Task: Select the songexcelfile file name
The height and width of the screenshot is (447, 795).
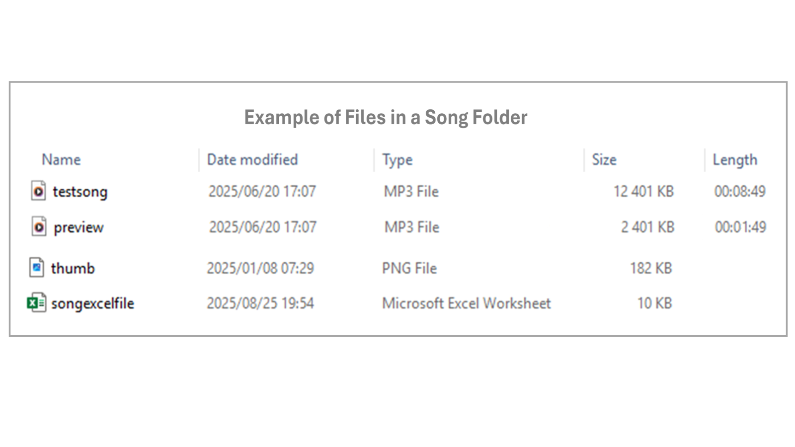Action: click(x=92, y=303)
